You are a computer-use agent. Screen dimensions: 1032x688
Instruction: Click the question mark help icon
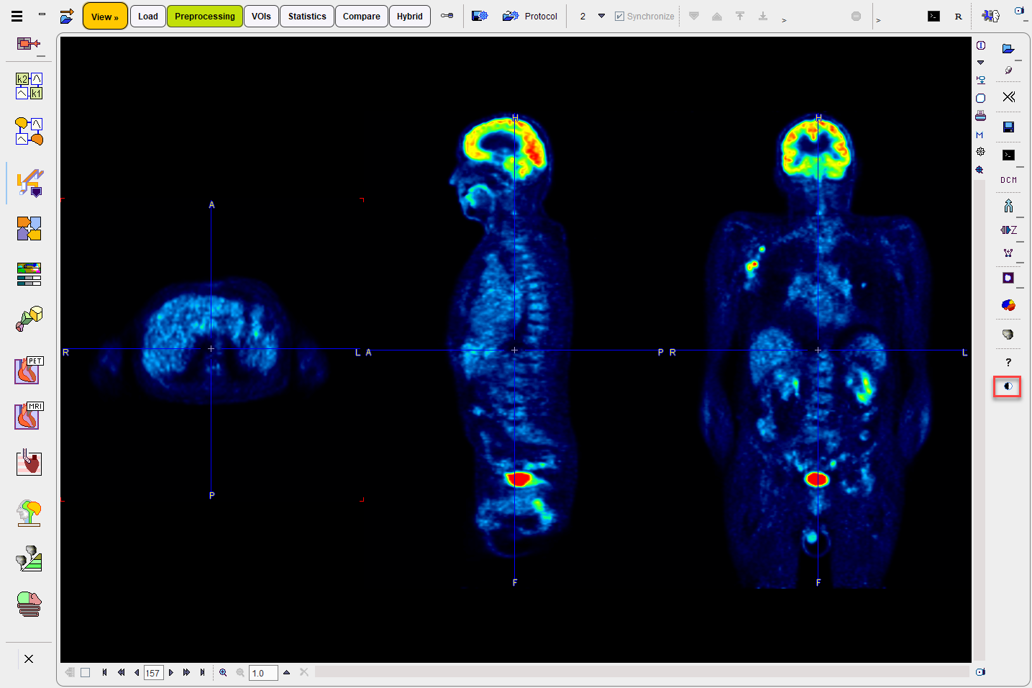coord(1008,362)
